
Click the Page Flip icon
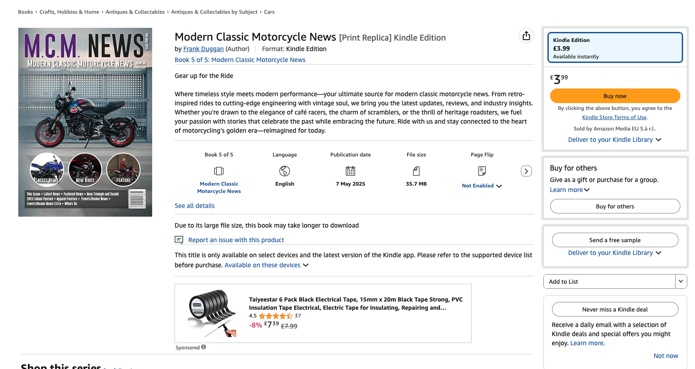(482, 171)
